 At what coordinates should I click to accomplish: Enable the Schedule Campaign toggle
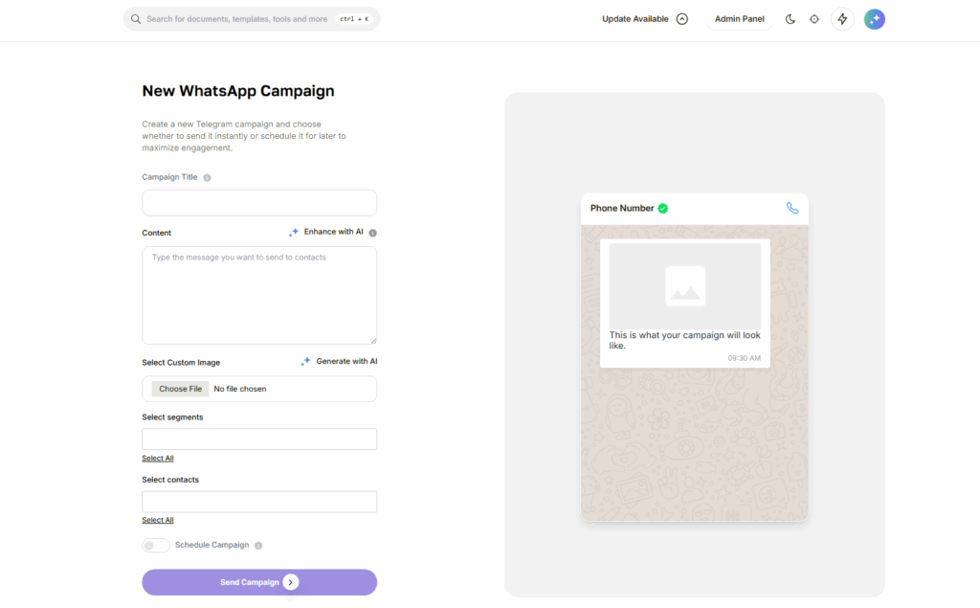coord(156,546)
